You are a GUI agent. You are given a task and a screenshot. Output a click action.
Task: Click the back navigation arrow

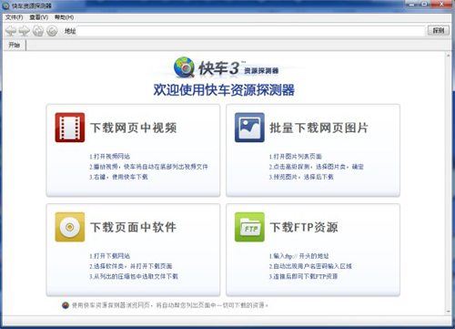[x=11, y=31]
